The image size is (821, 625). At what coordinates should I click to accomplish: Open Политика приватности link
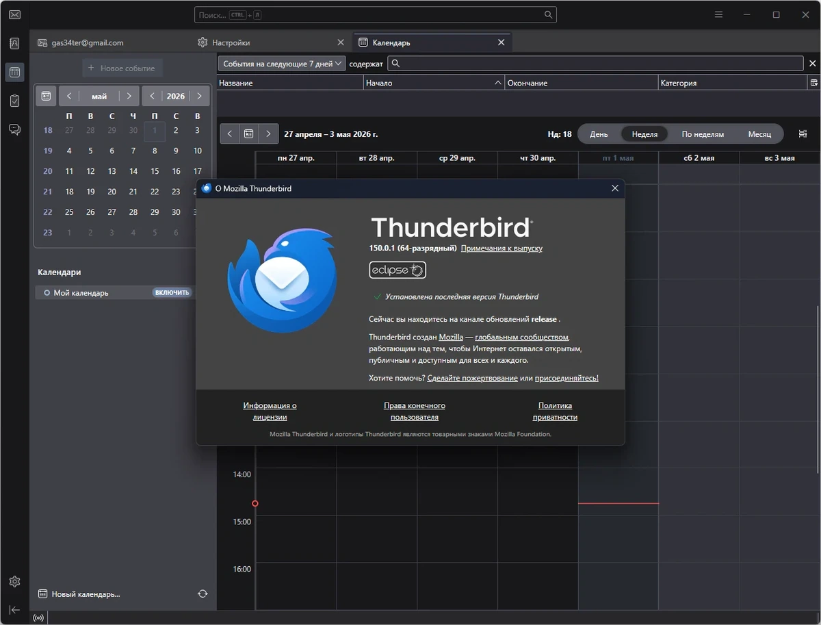(x=555, y=411)
